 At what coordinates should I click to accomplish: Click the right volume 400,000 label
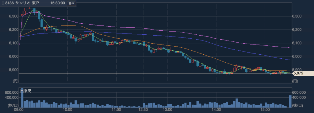pos(299,98)
